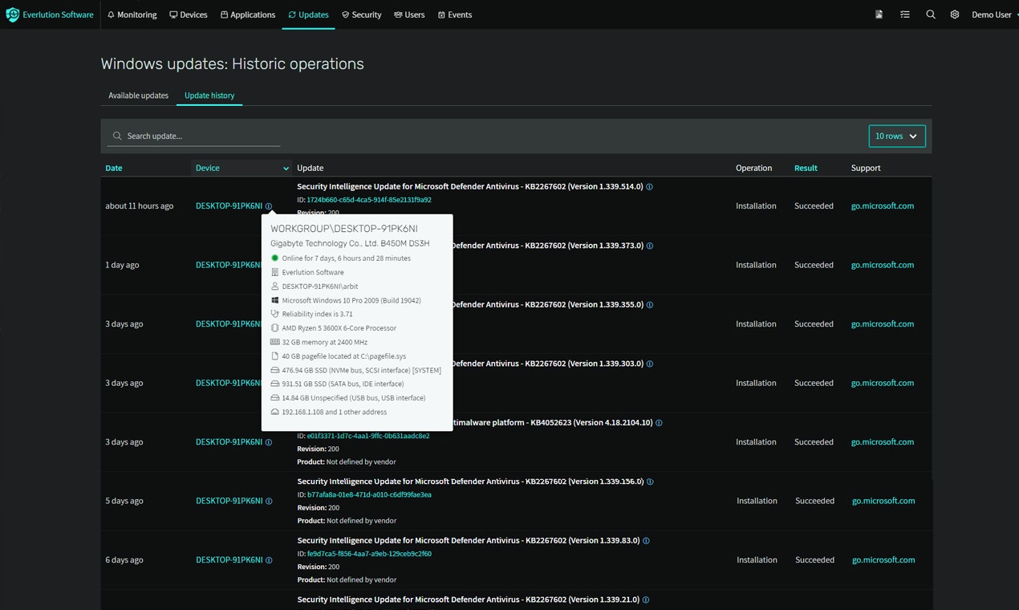Click info icon next to KB4052623 antimalware update
Viewport: 1019px width, 610px height.
[660, 423]
